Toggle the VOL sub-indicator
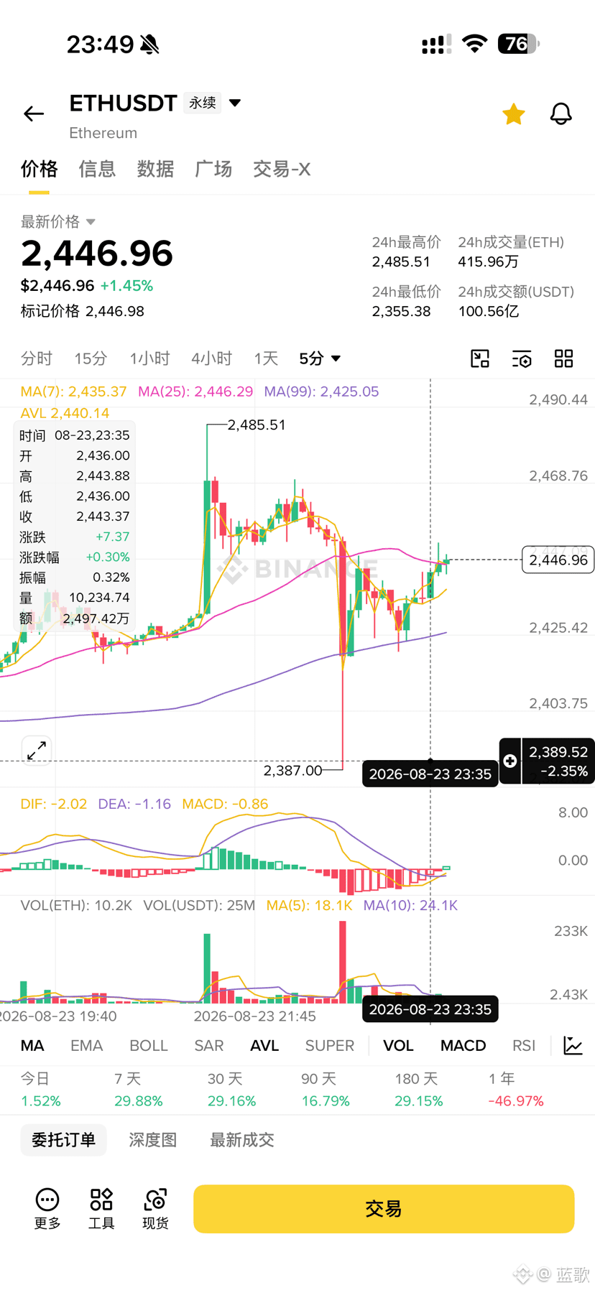595x1293 pixels. click(398, 1046)
